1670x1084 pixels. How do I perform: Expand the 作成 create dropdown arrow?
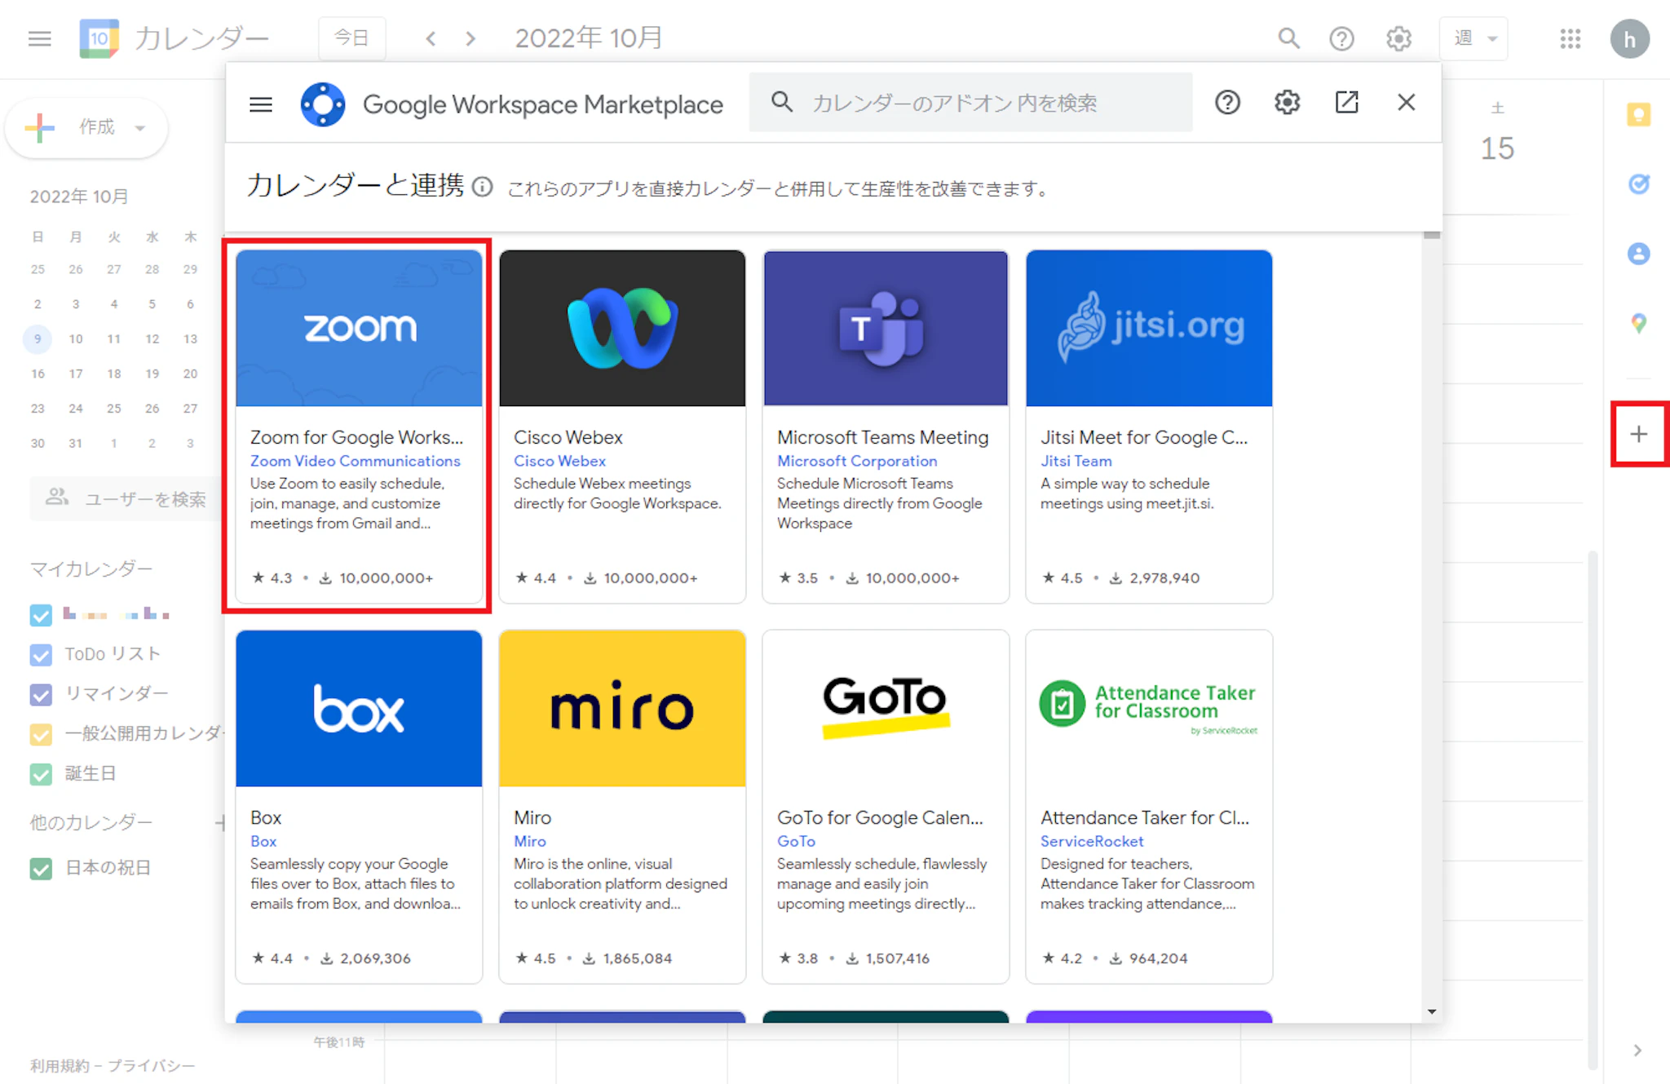coord(140,128)
